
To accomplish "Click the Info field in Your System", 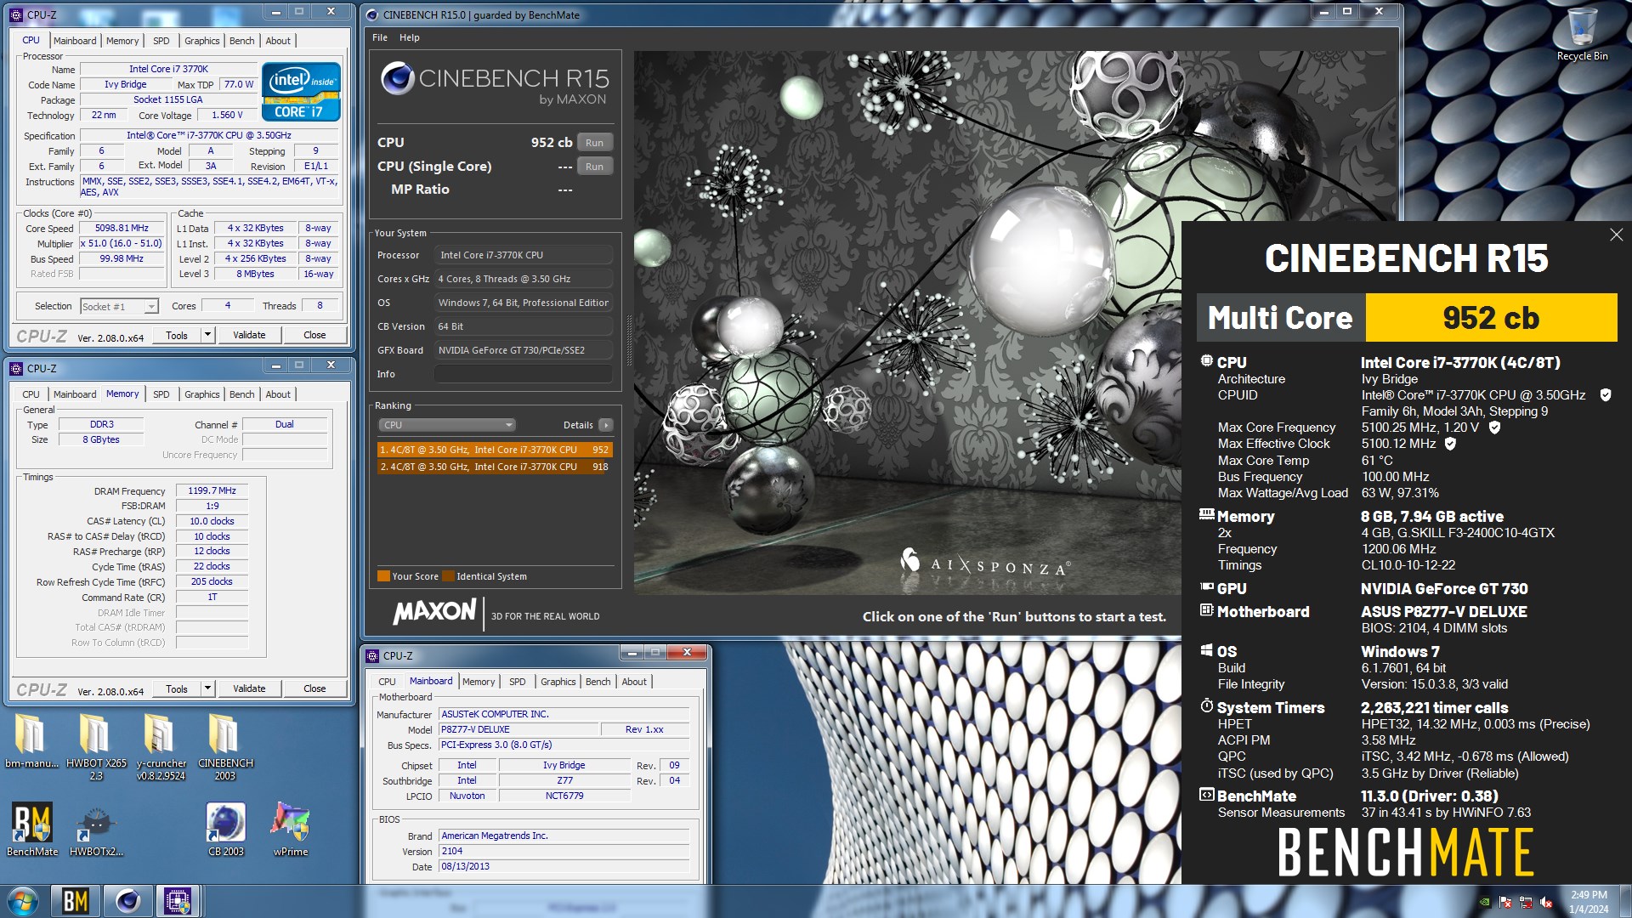I will 524,374.
